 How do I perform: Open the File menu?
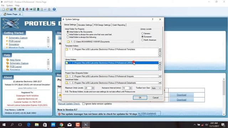[2, 6]
